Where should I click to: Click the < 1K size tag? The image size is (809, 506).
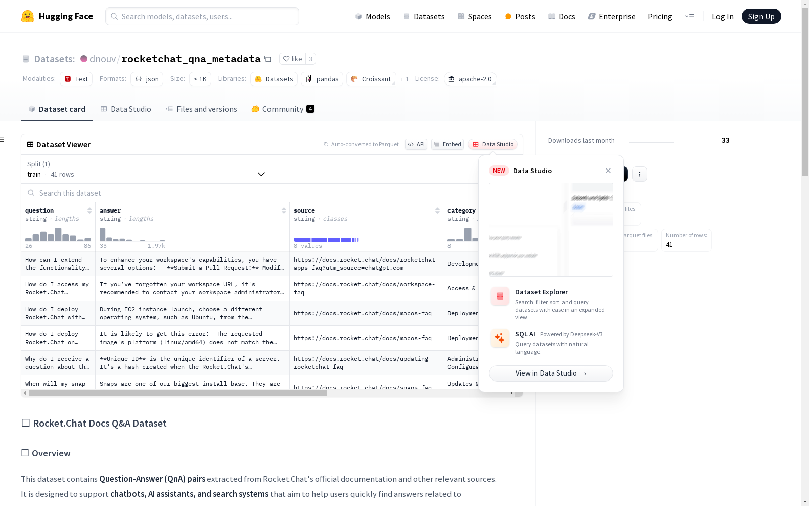pyautogui.click(x=200, y=79)
